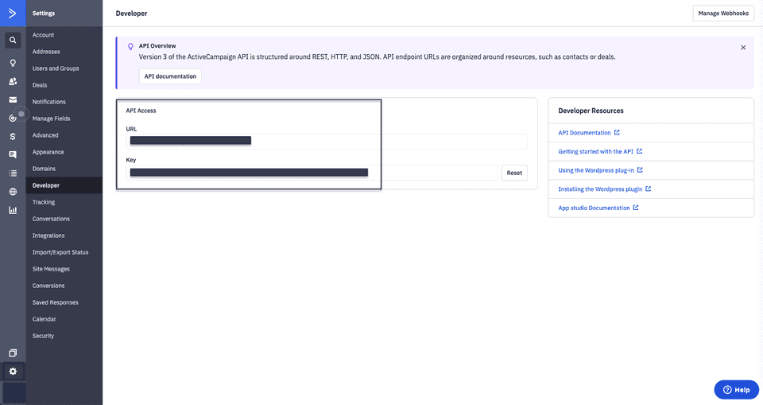Screen dimensions: 763x405
Task: Click the API URL field
Action: [327, 142]
